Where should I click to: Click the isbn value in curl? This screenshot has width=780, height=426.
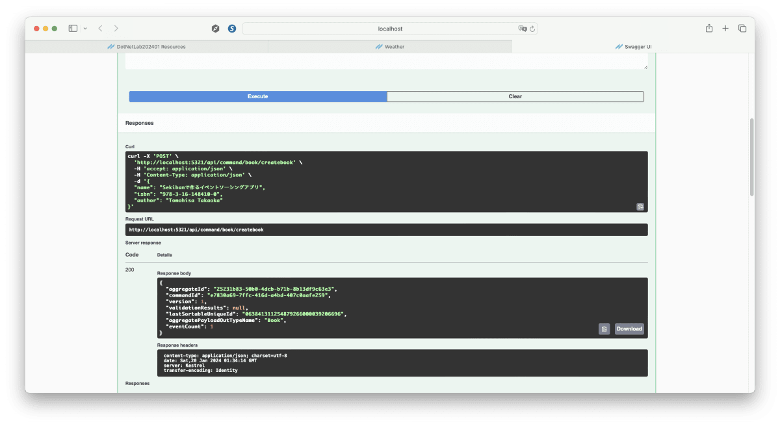(188, 194)
